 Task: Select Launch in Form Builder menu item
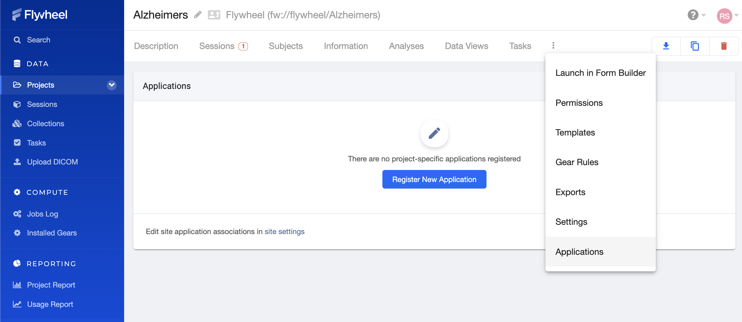601,73
